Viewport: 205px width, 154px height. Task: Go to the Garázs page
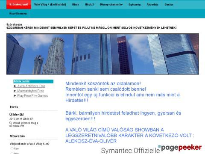[x=169, y=5]
